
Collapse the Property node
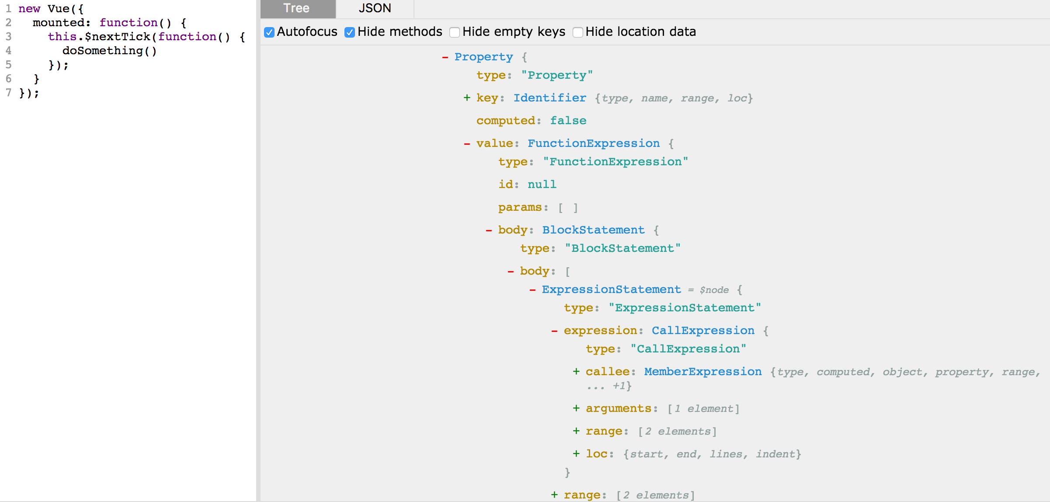[x=445, y=57]
